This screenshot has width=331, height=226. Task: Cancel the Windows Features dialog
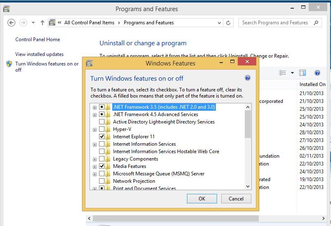pyautogui.click(x=236, y=198)
